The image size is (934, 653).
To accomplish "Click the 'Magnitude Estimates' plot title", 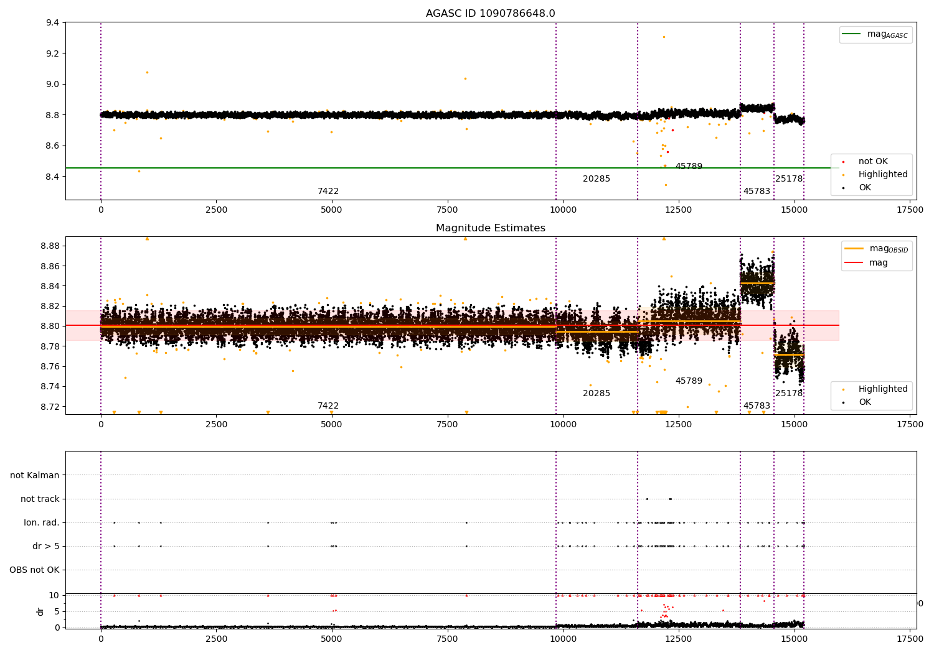I will click(x=490, y=228).
